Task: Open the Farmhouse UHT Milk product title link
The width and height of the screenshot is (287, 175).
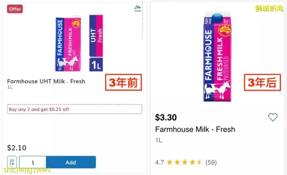Action: [x=46, y=82]
